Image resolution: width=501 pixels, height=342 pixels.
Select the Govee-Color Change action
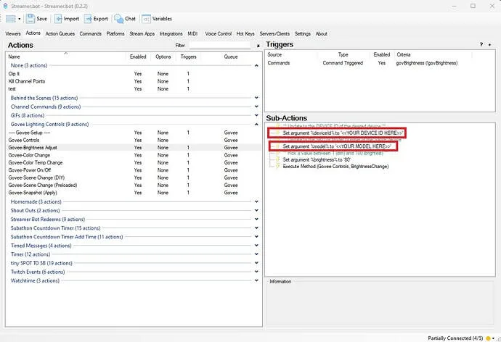coord(134,155)
